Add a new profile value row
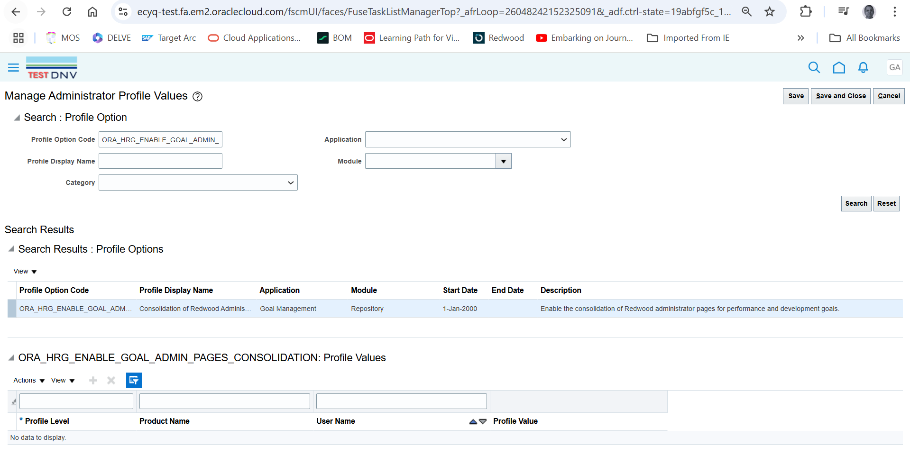 [x=93, y=380]
